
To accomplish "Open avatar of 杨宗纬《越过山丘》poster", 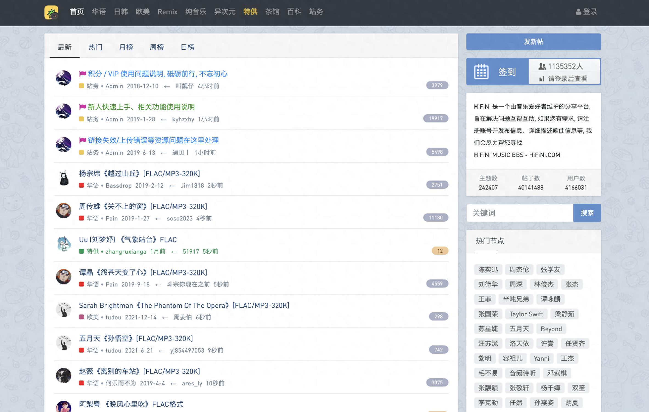I will tap(64, 178).
